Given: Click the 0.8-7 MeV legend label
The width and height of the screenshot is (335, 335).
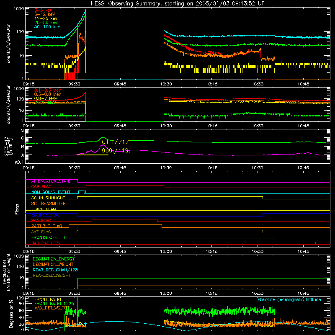Looking at the screenshot, I should click(46, 98).
